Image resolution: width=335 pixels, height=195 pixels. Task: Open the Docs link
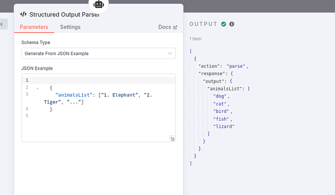click(x=165, y=28)
